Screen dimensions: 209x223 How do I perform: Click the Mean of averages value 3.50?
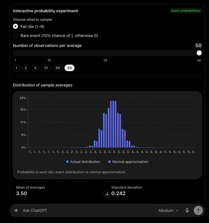pos(21,193)
